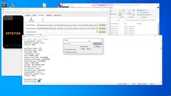Switch to the Format tab
The height and width of the screenshot is (96, 171).
click(x=34, y=15)
